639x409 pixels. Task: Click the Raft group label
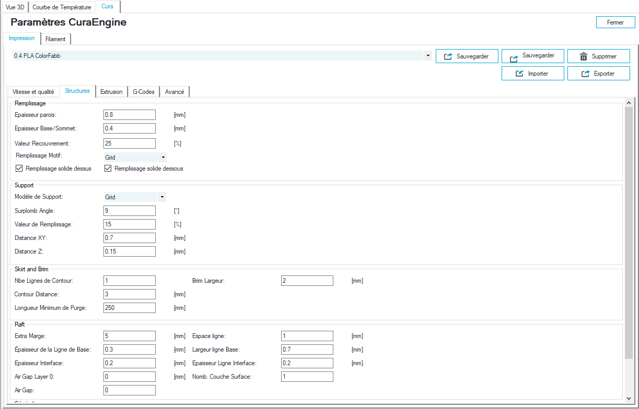click(x=20, y=324)
